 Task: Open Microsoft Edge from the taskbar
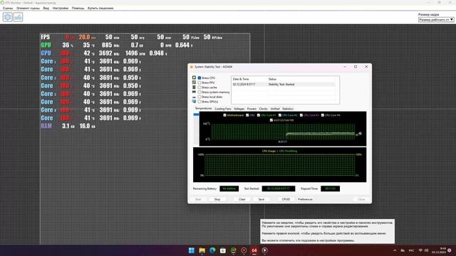[212, 250]
